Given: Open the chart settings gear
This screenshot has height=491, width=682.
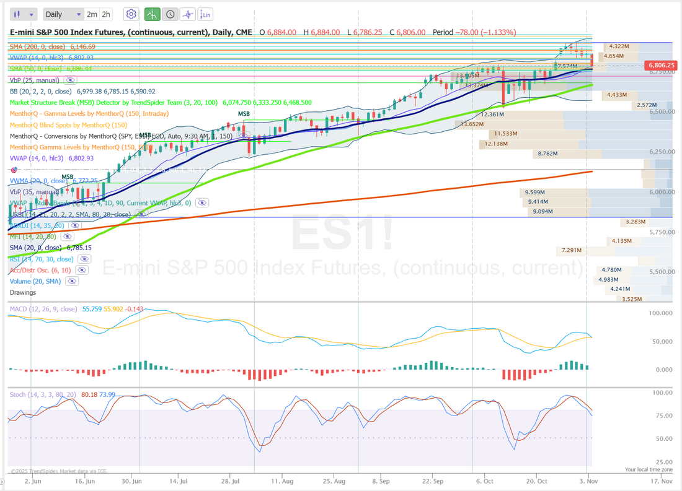Looking at the screenshot, I should point(131,14).
